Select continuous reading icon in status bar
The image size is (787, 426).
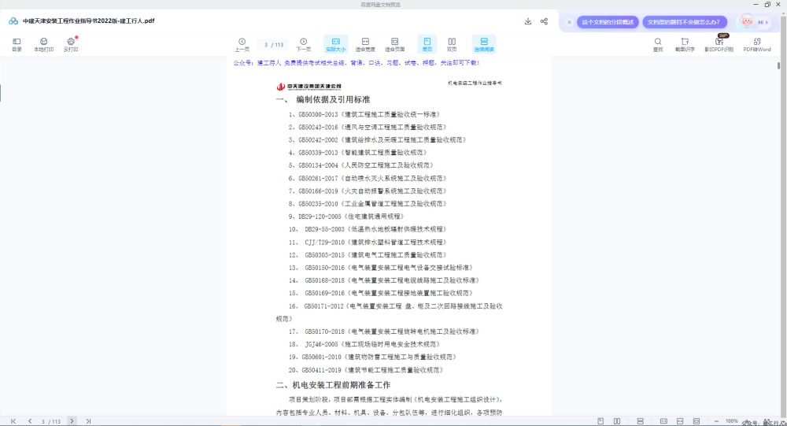pyautogui.click(x=640, y=421)
